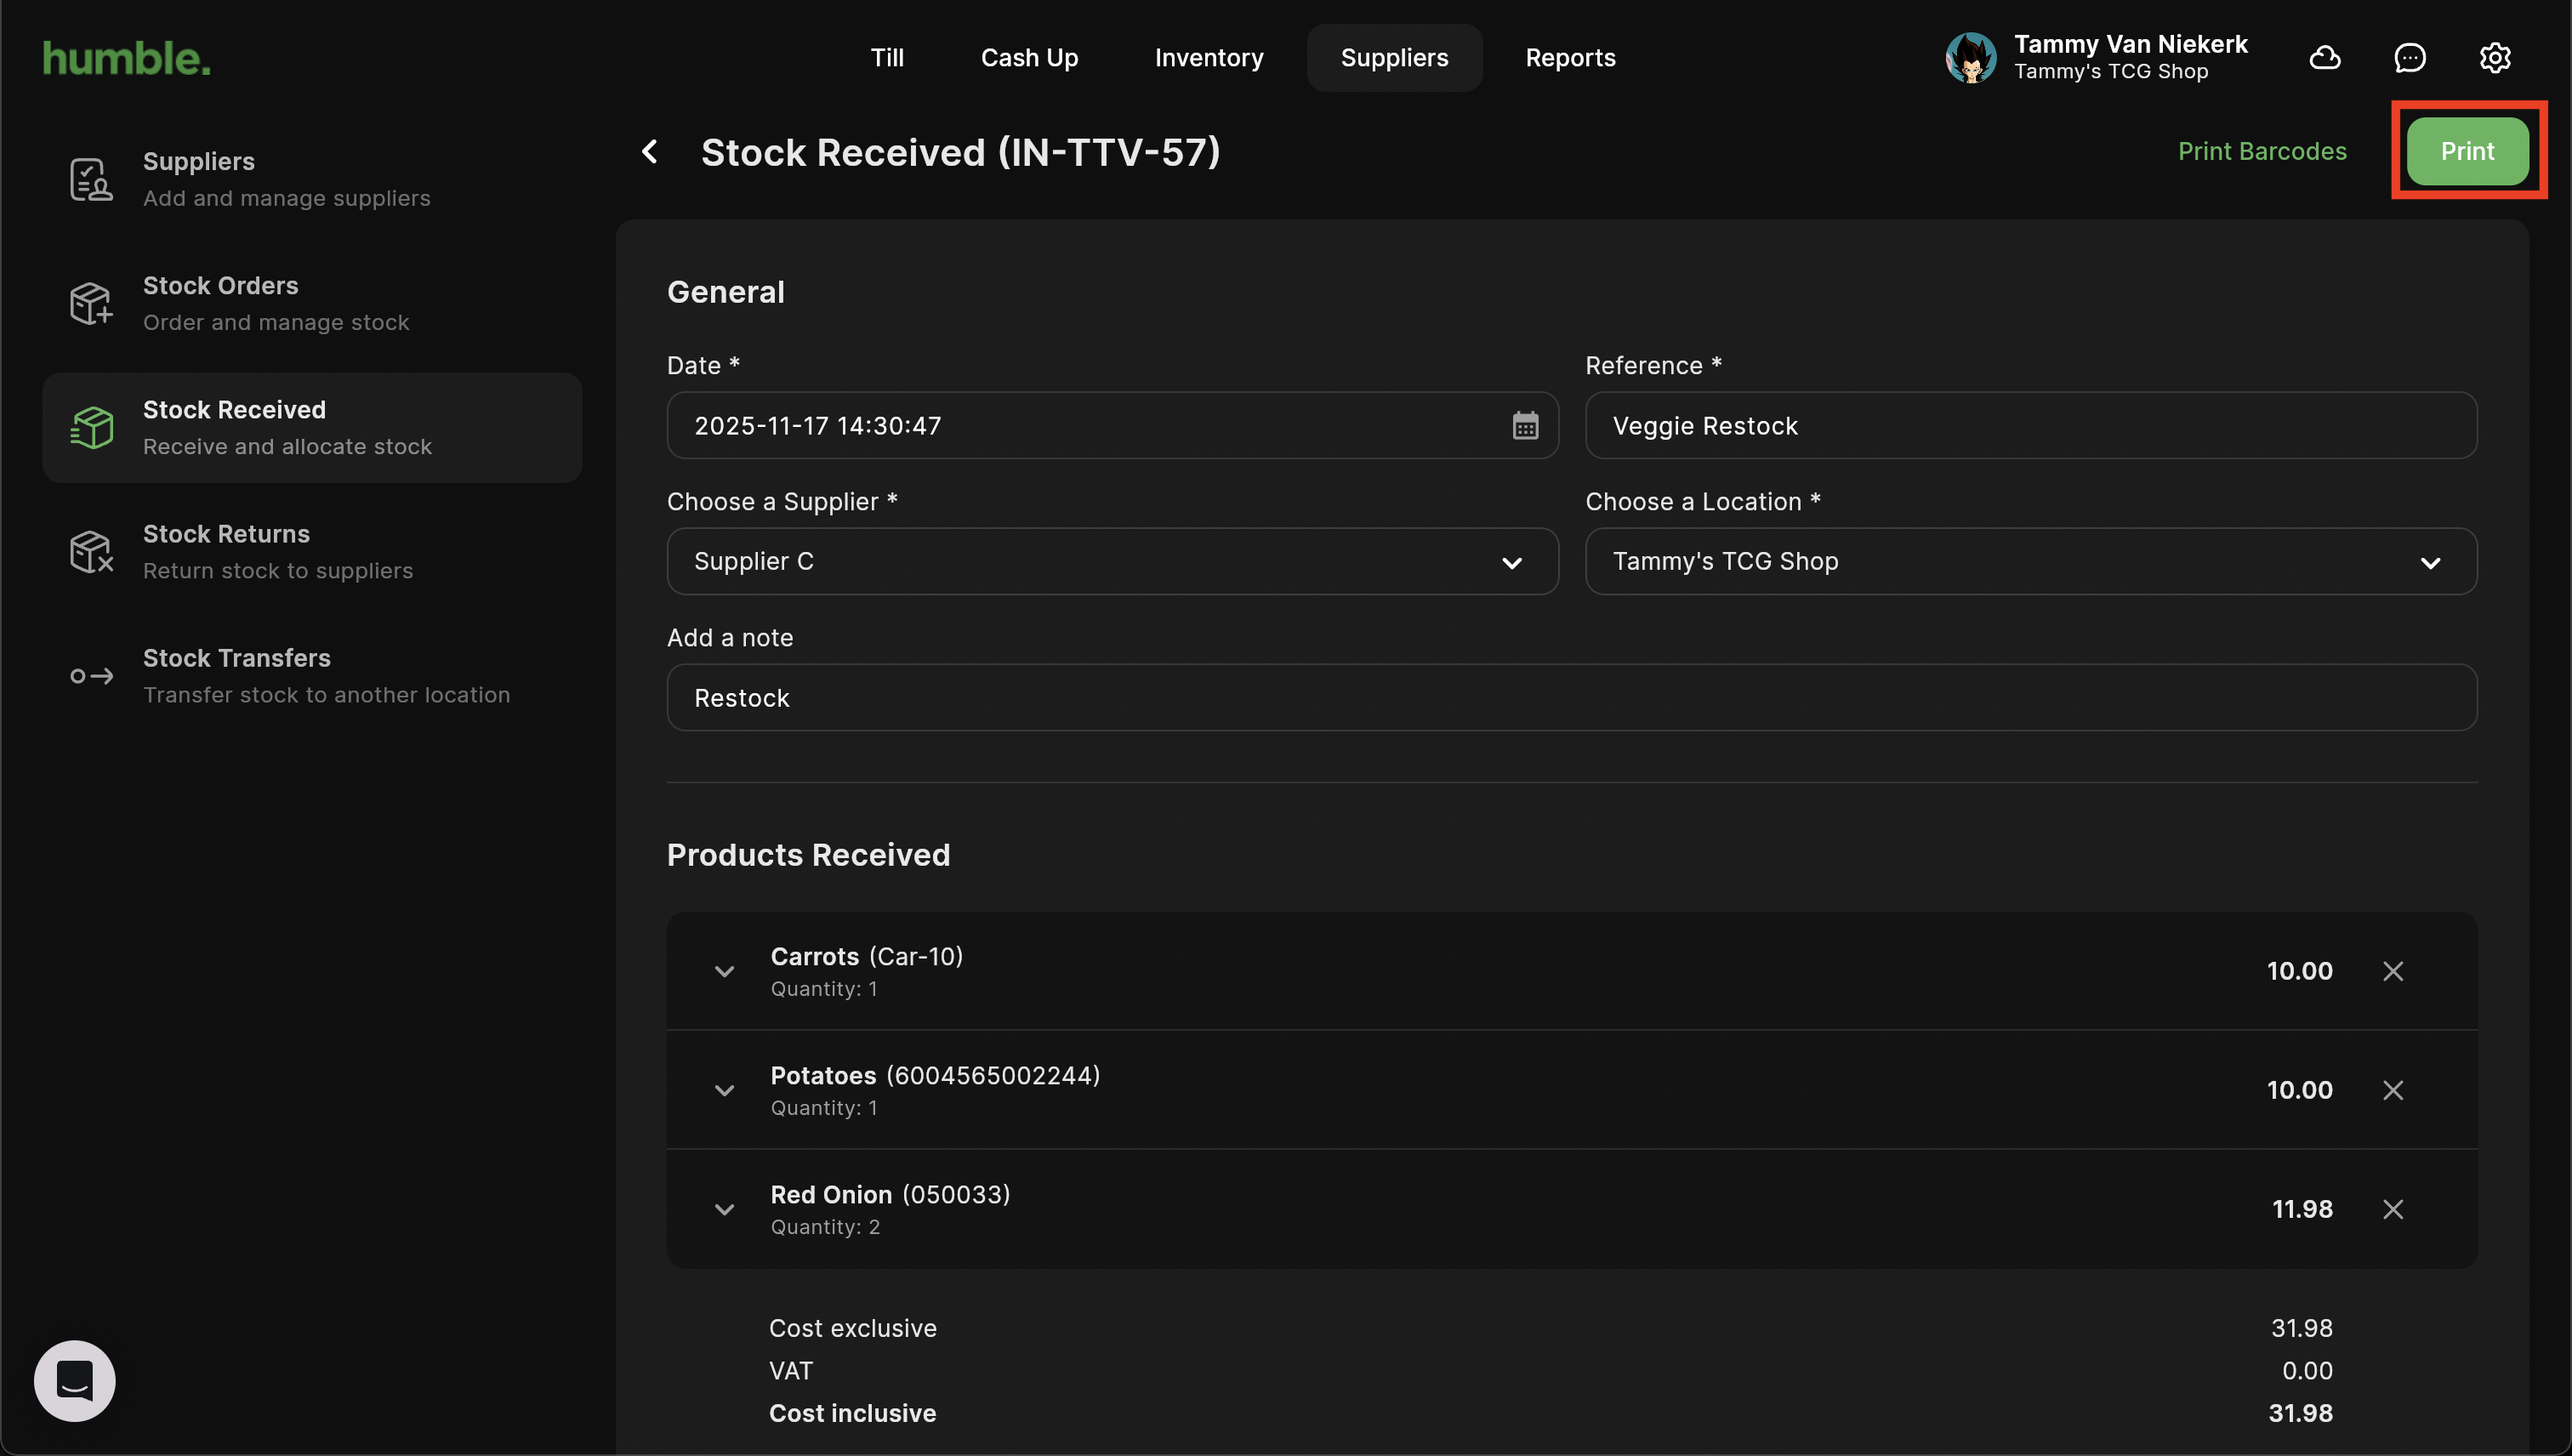Click the cloud sync icon
2572x1456 pixels.
pos(2325,58)
